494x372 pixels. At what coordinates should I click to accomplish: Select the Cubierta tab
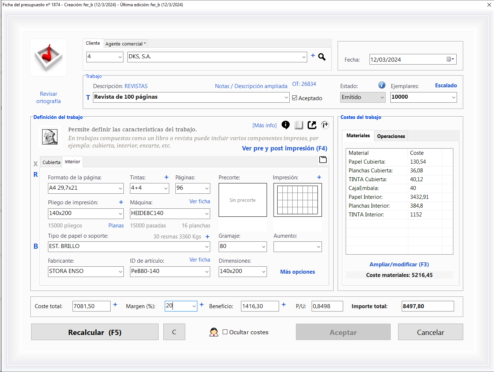coord(51,163)
